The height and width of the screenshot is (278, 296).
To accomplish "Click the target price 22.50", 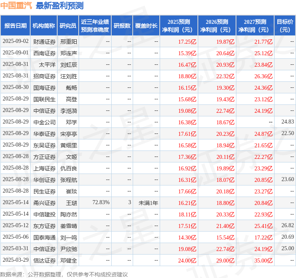I will click(288, 133).
